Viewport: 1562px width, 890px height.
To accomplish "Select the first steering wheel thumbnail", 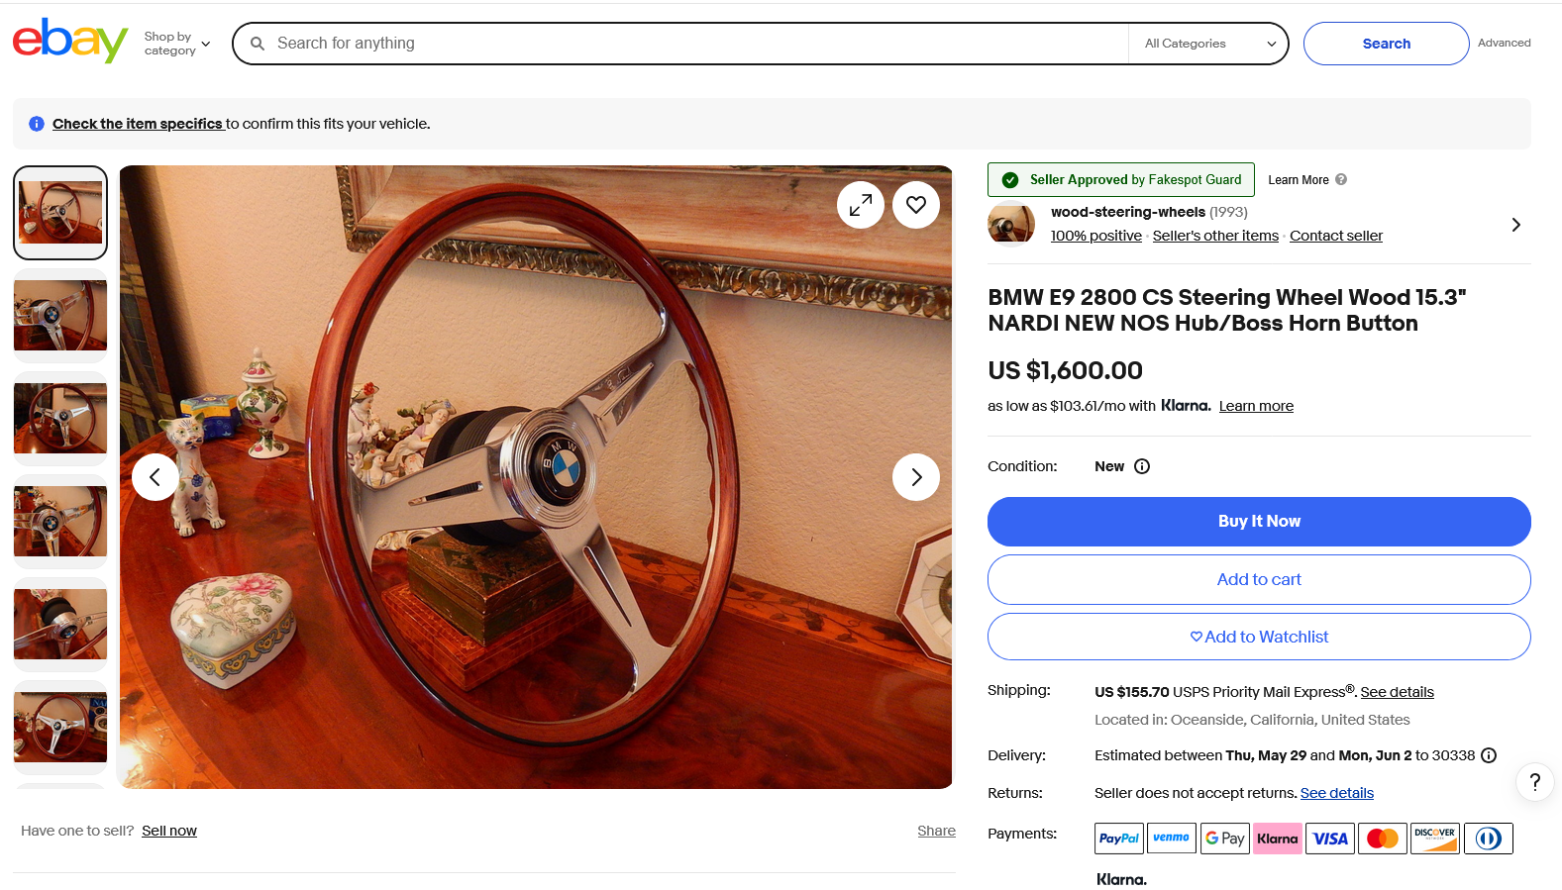I will [60, 213].
